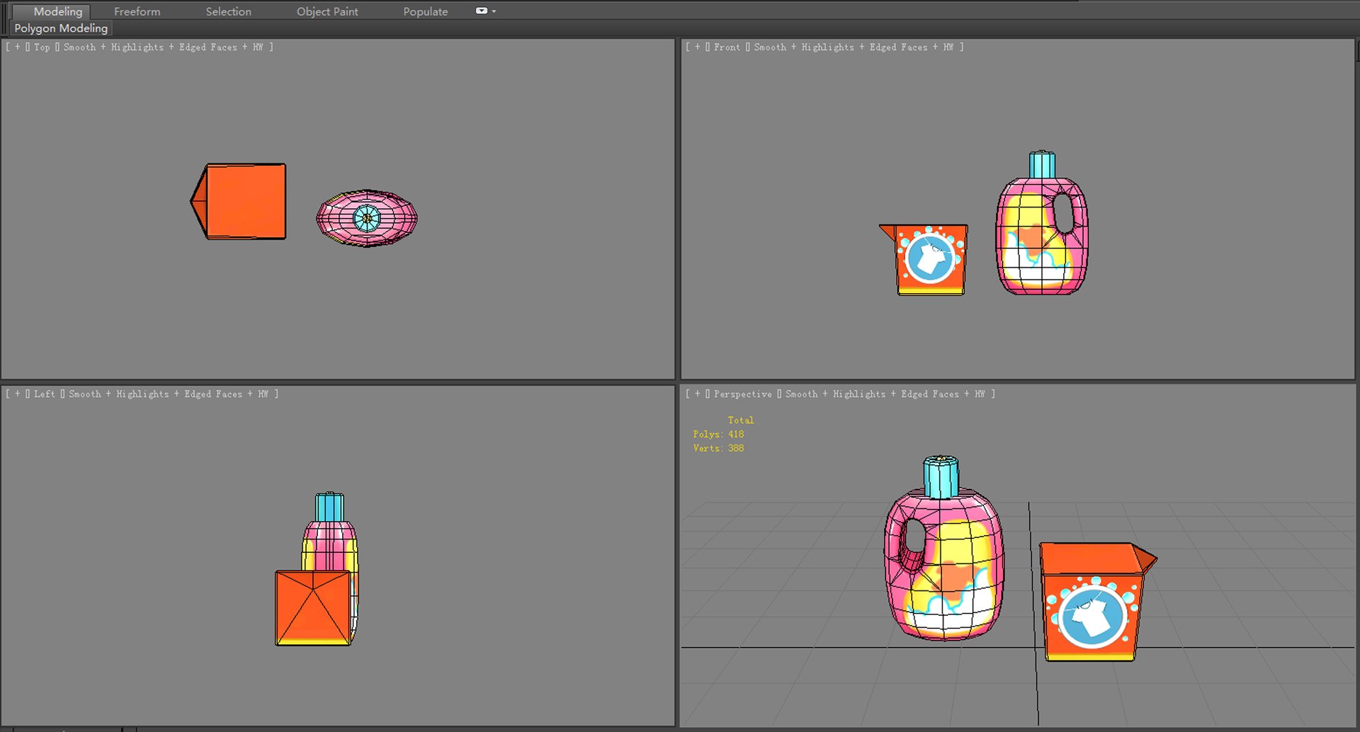Viewport: 1360px width, 732px height.
Task: Click the blue bottle cap in Front viewport
Action: [x=1042, y=164]
